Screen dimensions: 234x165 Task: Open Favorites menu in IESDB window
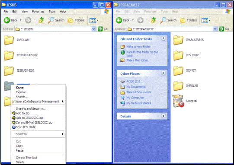pos(38,12)
